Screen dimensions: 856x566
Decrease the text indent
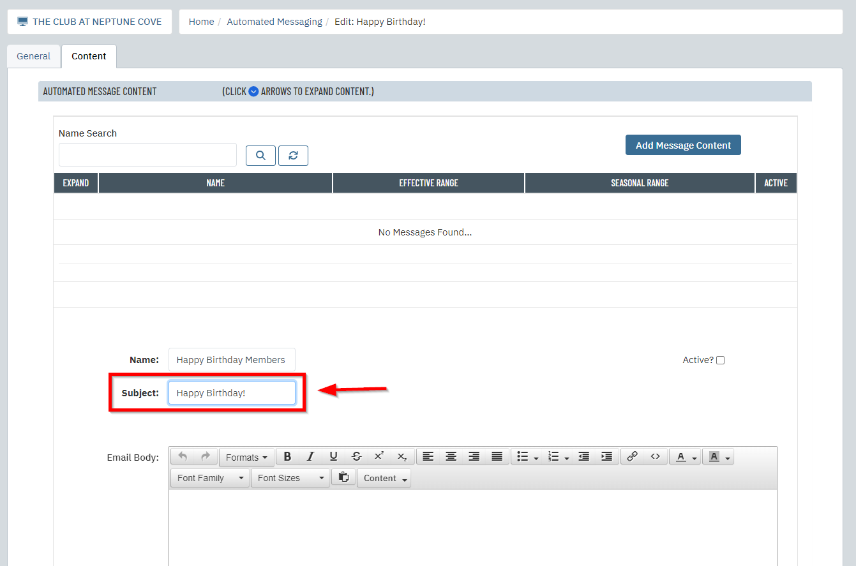pos(583,456)
